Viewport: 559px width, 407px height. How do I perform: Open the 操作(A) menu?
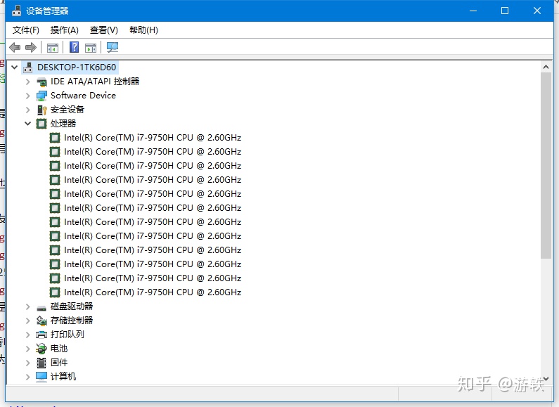click(64, 30)
